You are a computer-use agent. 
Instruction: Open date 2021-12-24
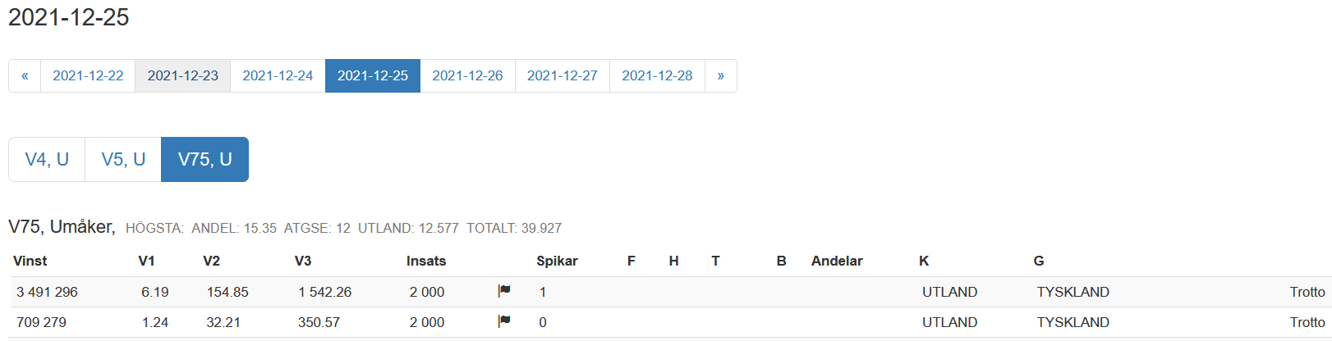coord(278,75)
